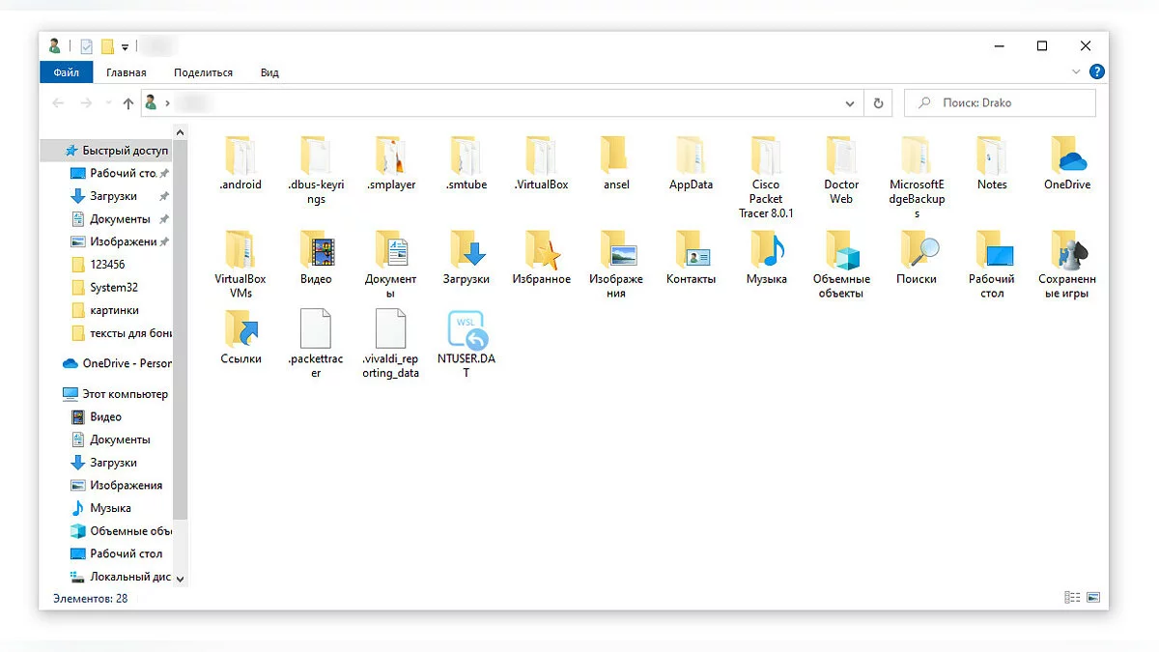
Task: Select the Сохраненные игры folder
Action: 1066,249
